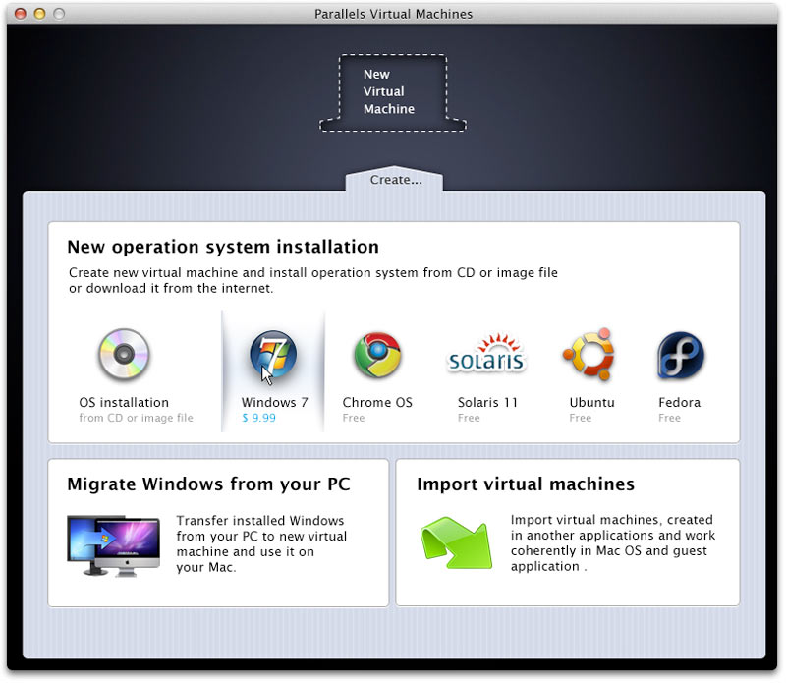
Task: Click the Migrate Windows monitors icon
Action: [x=113, y=543]
